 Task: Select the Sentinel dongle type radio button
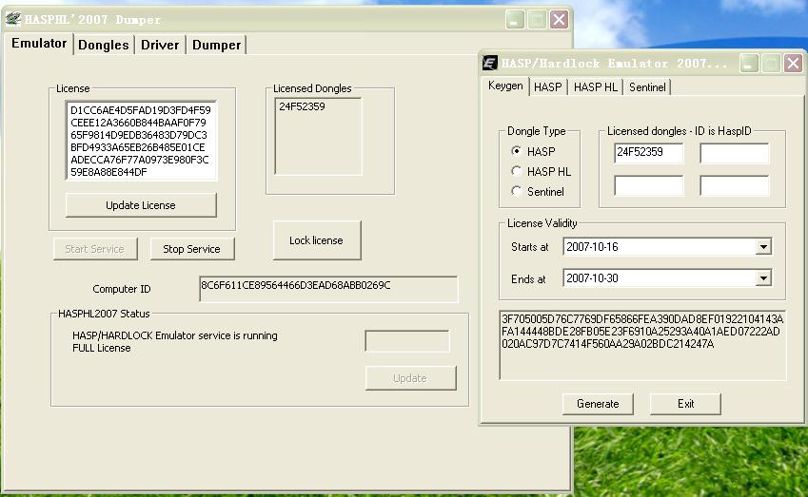point(516,191)
